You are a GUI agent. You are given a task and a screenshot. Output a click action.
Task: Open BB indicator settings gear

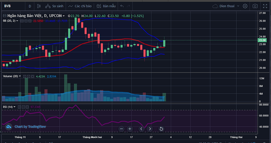point(26,21)
